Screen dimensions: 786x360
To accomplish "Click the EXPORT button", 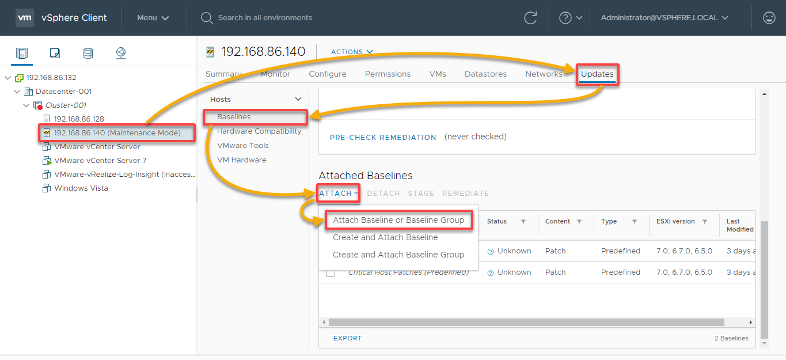I will click(x=348, y=338).
